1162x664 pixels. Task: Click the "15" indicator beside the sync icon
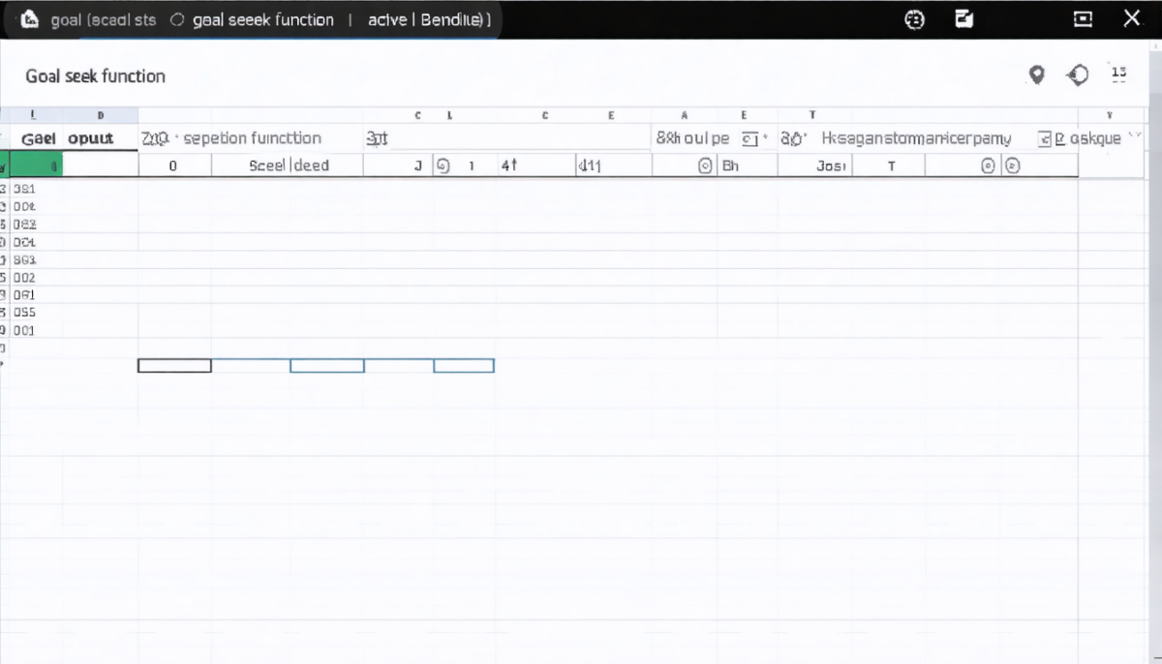click(1119, 72)
